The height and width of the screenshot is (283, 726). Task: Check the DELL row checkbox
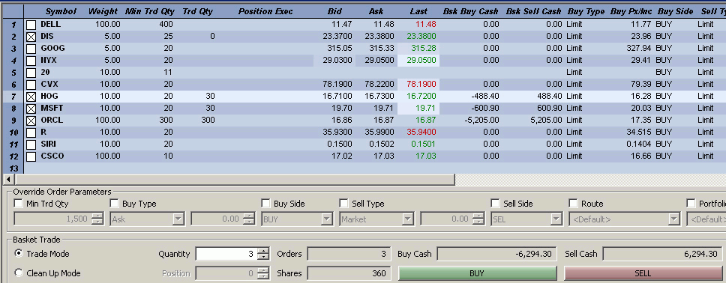coord(31,25)
